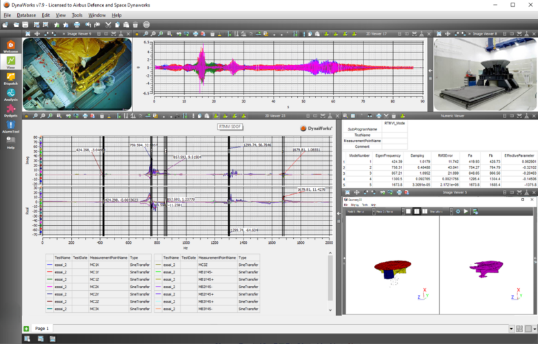
Task: Click the trash icon in the 2D Viewer 17 toolbar
Action: 212,34
